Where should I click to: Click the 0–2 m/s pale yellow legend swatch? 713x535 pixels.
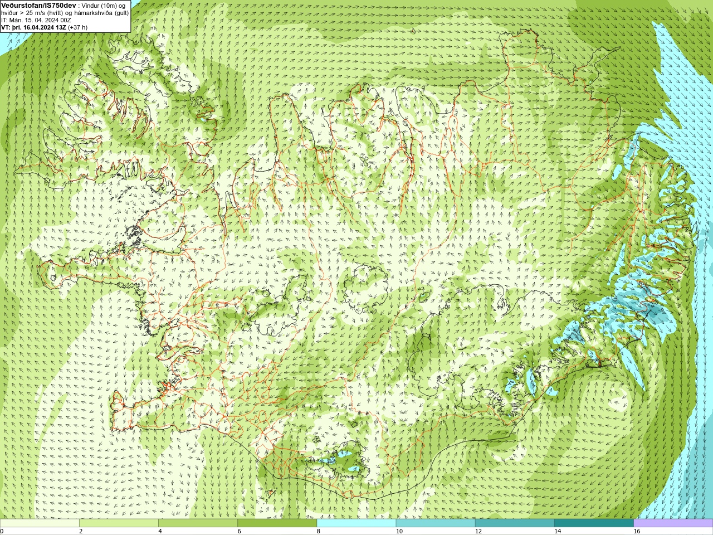click(x=40, y=523)
